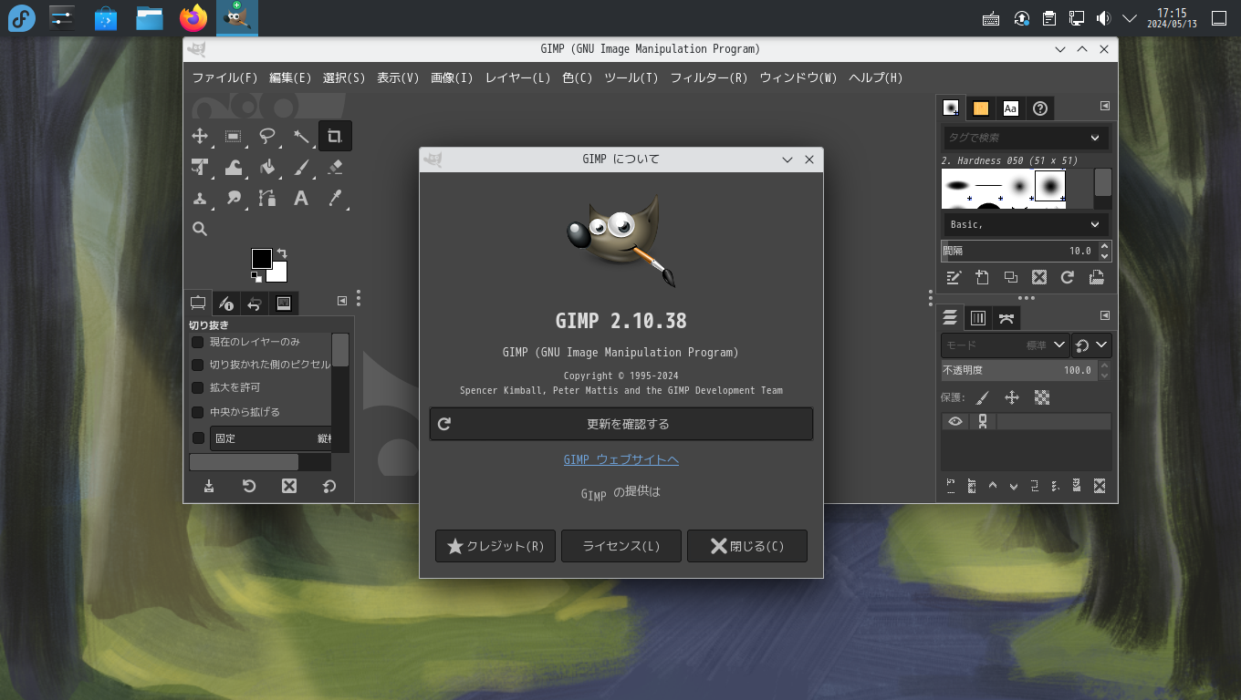Image resolution: width=1241 pixels, height=700 pixels.
Task: Restore tool preset in tool options
Action: [249, 486]
